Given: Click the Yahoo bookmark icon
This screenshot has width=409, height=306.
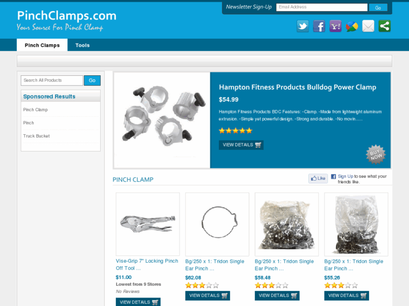Looking at the screenshot, I should (335, 26).
